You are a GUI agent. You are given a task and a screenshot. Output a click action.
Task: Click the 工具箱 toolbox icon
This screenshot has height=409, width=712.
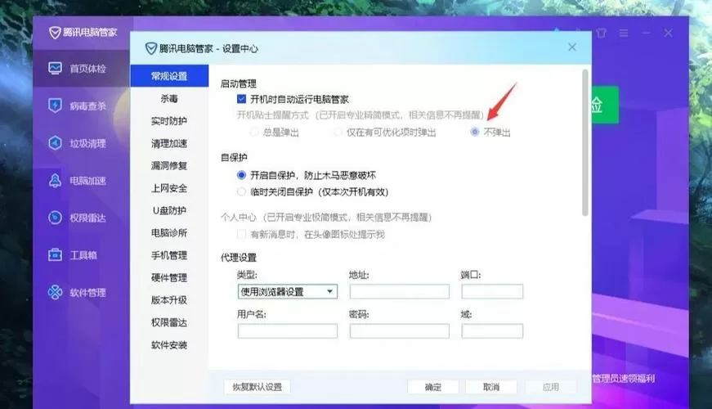(x=55, y=255)
